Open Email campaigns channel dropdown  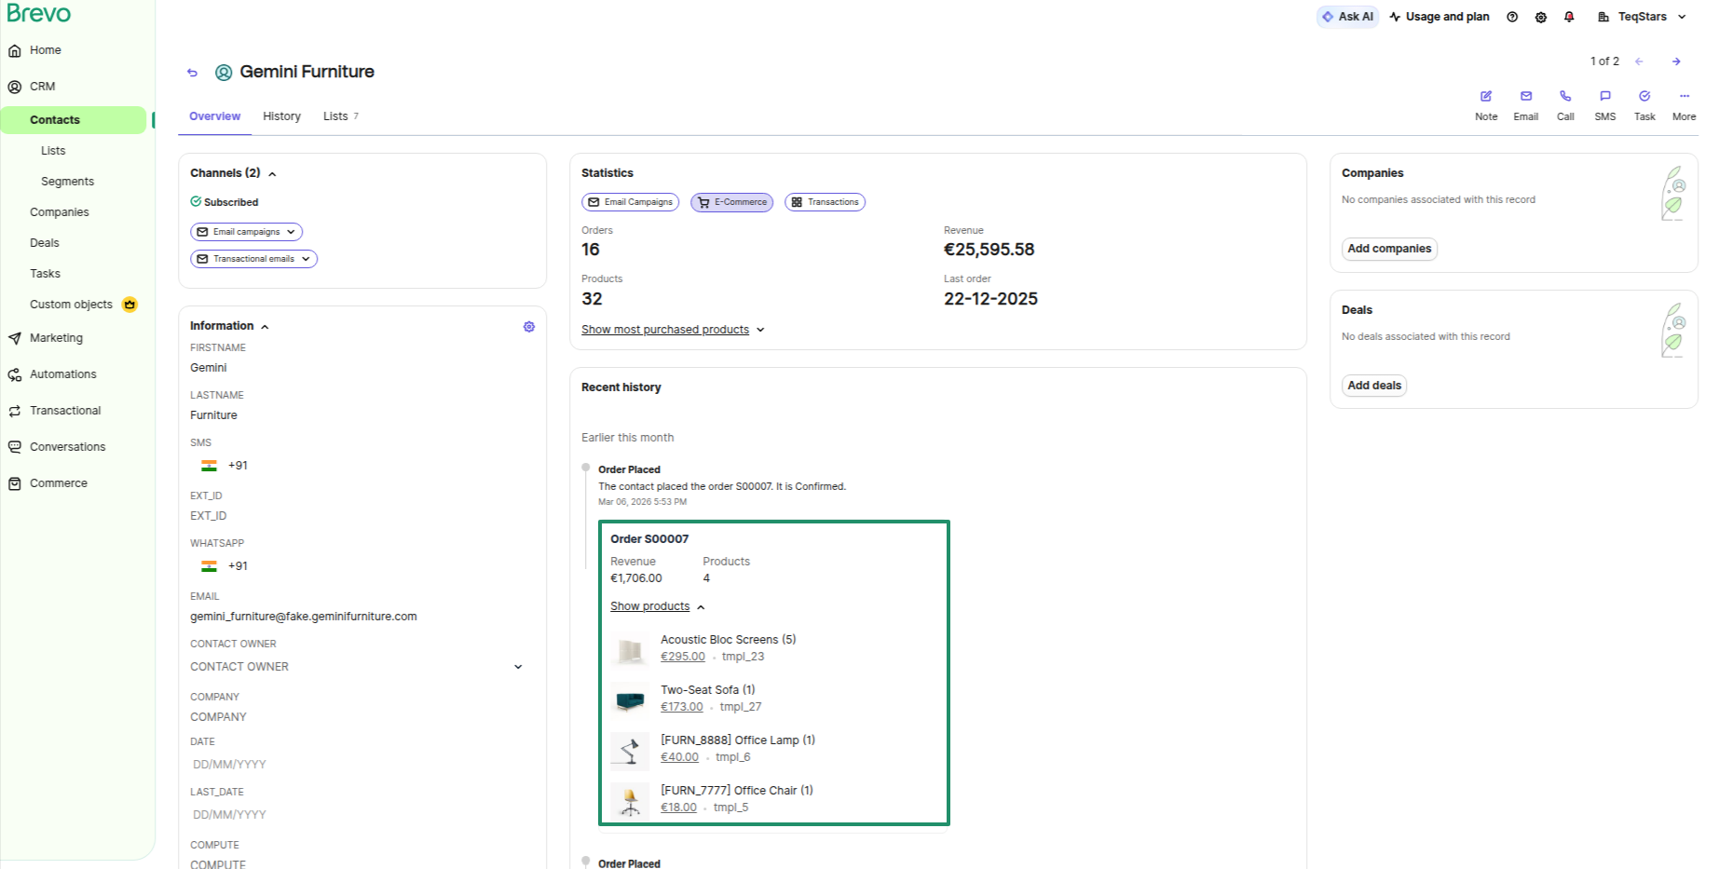[x=246, y=232]
